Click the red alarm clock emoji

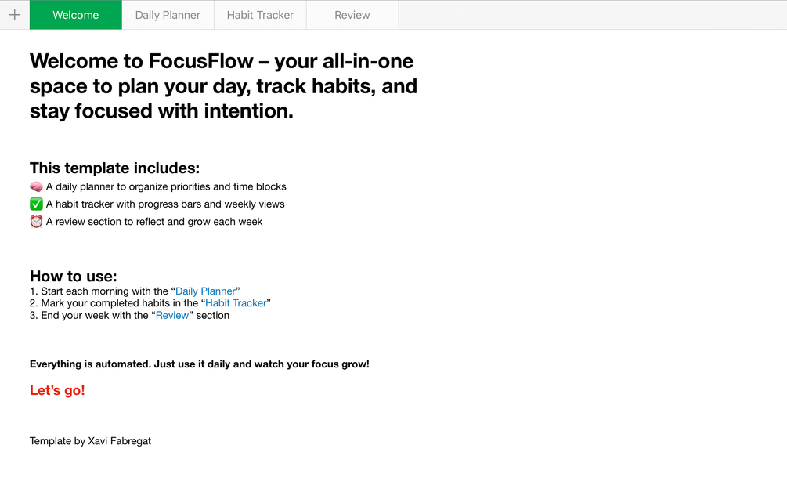(x=36, y=222)
